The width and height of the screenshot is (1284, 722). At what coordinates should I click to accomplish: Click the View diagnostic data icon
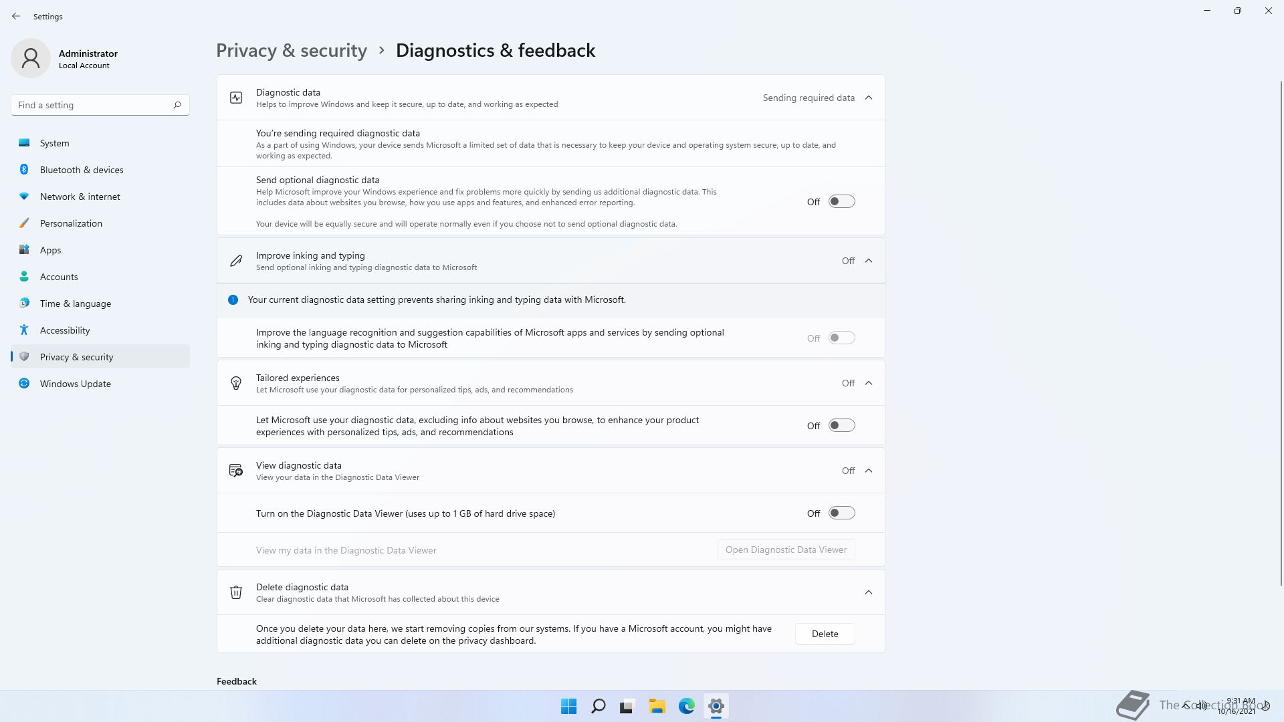[236, 471]
